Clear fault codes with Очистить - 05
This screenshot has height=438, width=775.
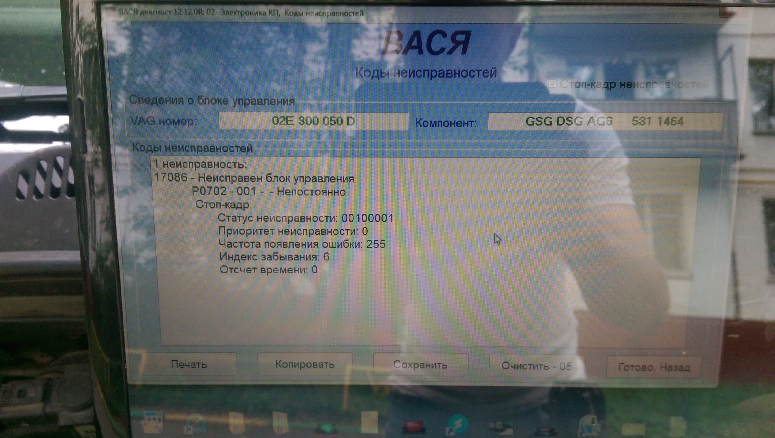(x=536, y=366)
